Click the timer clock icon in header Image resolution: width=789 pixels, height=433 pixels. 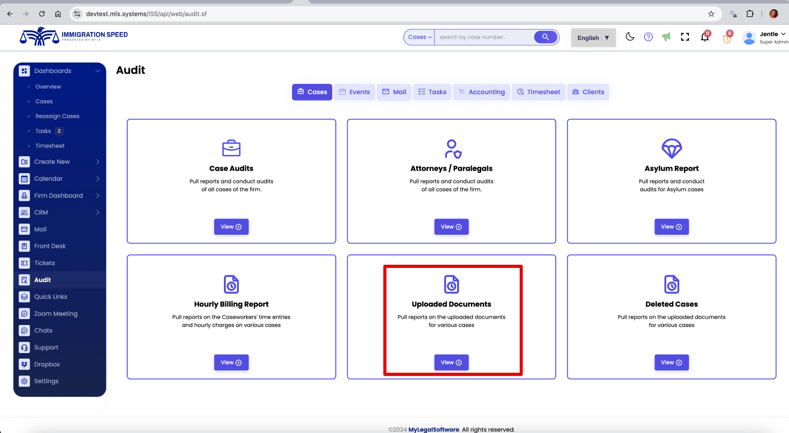[x=727, y=38]
